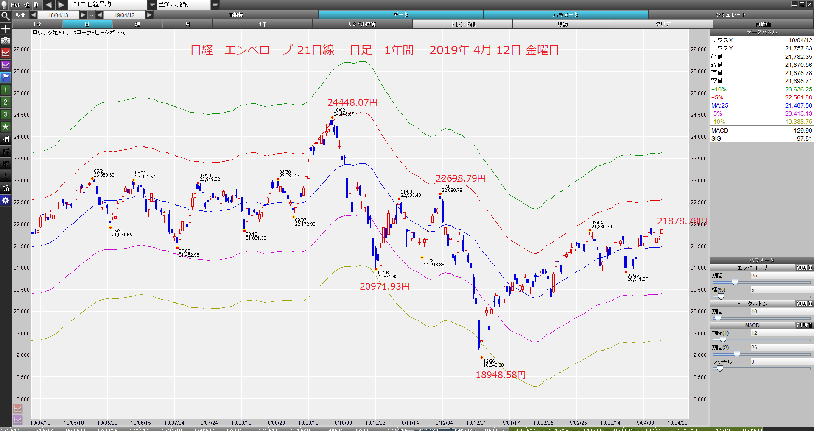Select the purple chart icon in sidebar
The height and width of the screenshot is (431, 814).
pos(6,65)
